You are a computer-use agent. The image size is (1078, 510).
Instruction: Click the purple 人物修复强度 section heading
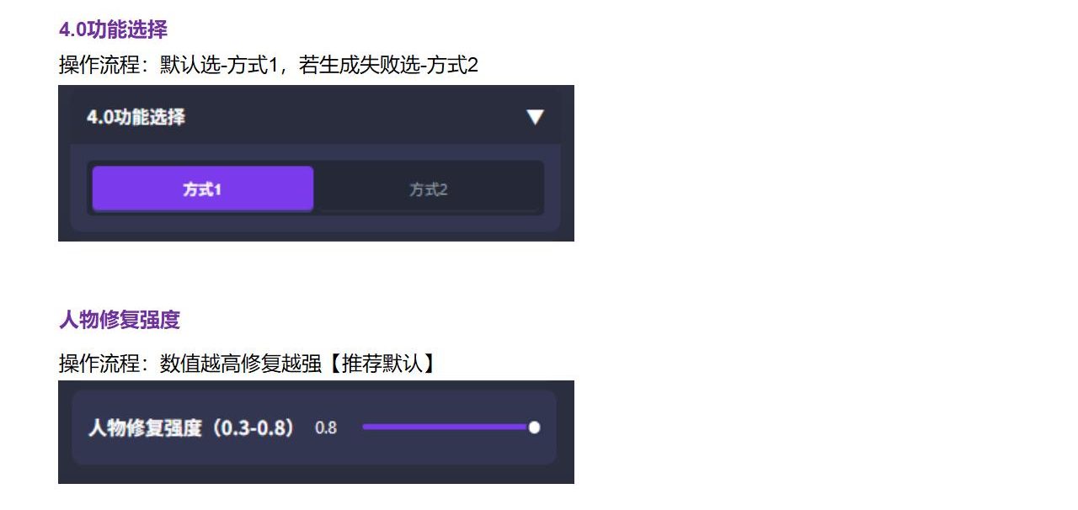(120, 320)
